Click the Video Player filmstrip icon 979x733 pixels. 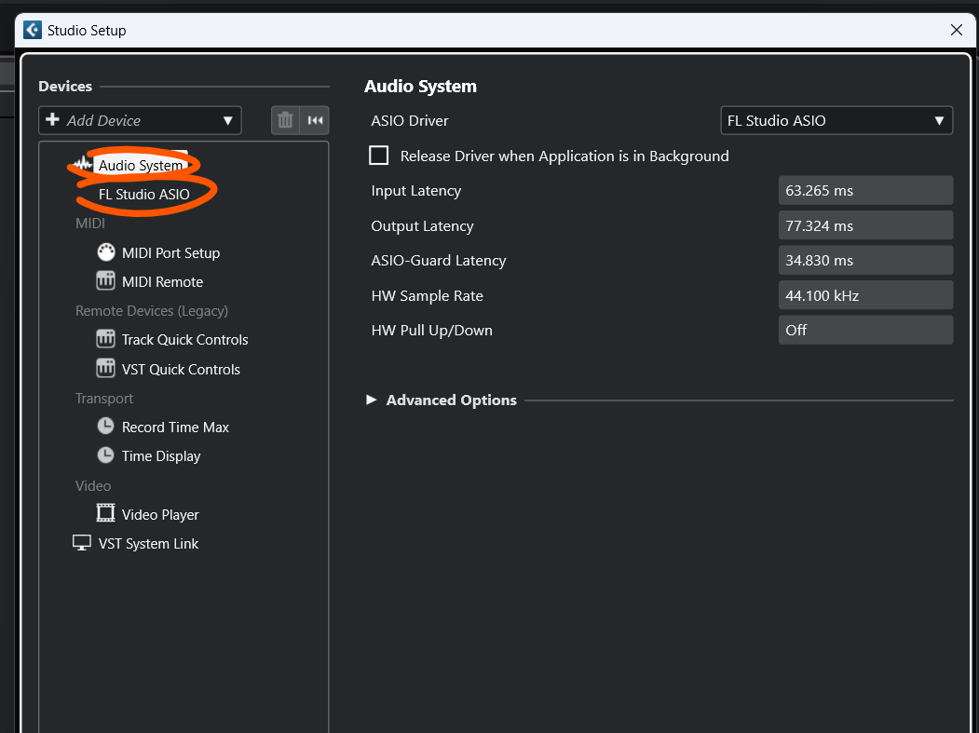pos(105,513)
